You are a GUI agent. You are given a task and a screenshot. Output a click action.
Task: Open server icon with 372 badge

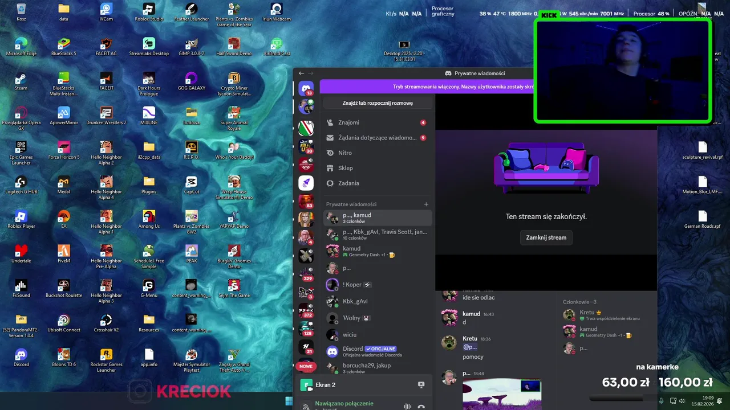pos(306,310)
